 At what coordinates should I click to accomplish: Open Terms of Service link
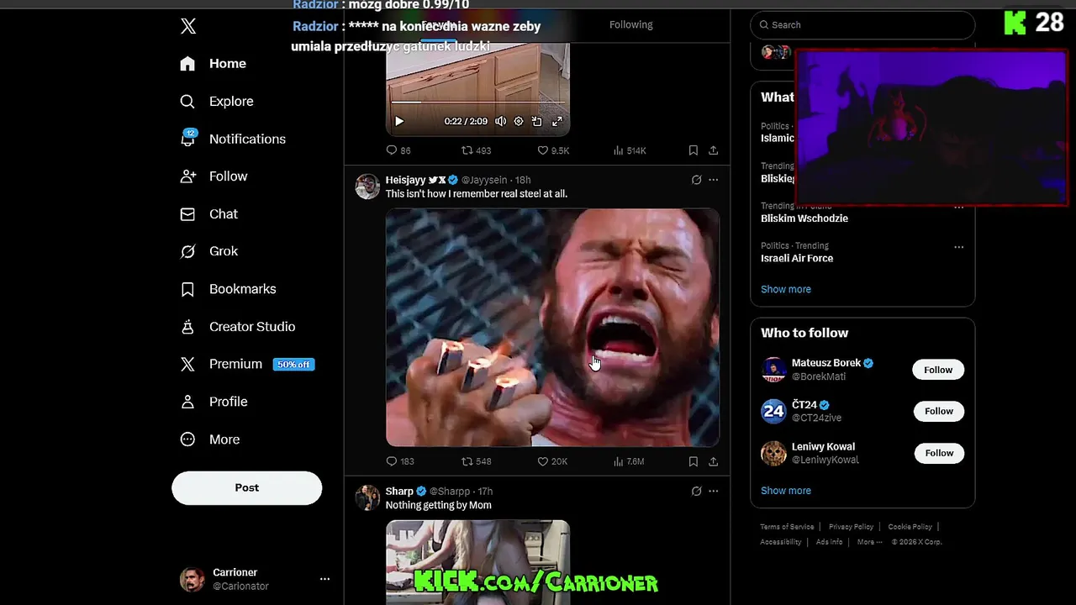(787, 527)
